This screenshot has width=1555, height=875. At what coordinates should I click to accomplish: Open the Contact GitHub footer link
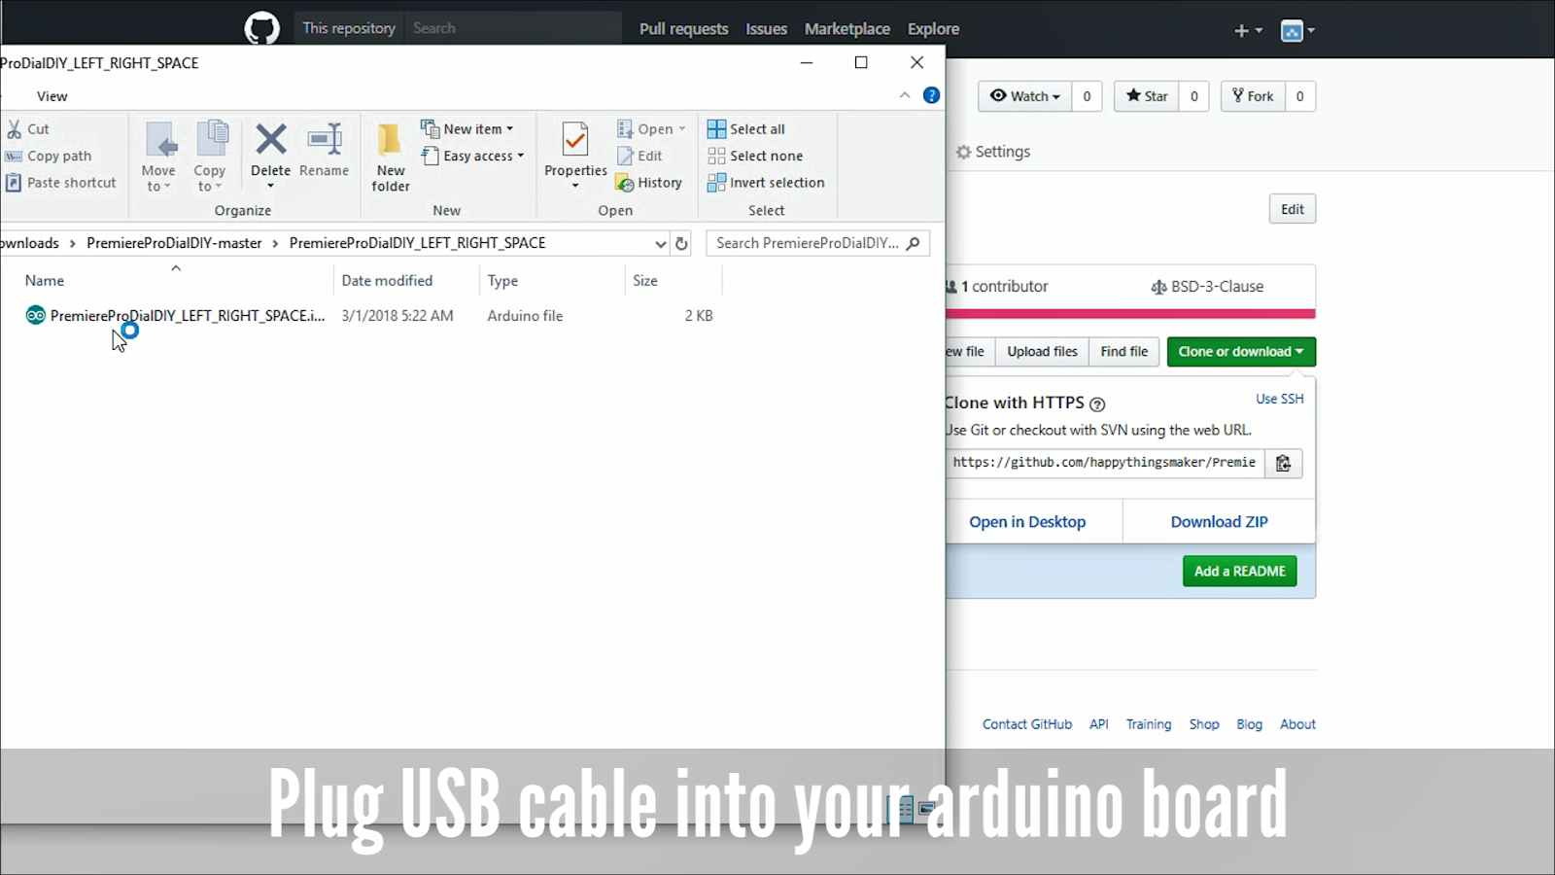click(x=1026, y=724)
